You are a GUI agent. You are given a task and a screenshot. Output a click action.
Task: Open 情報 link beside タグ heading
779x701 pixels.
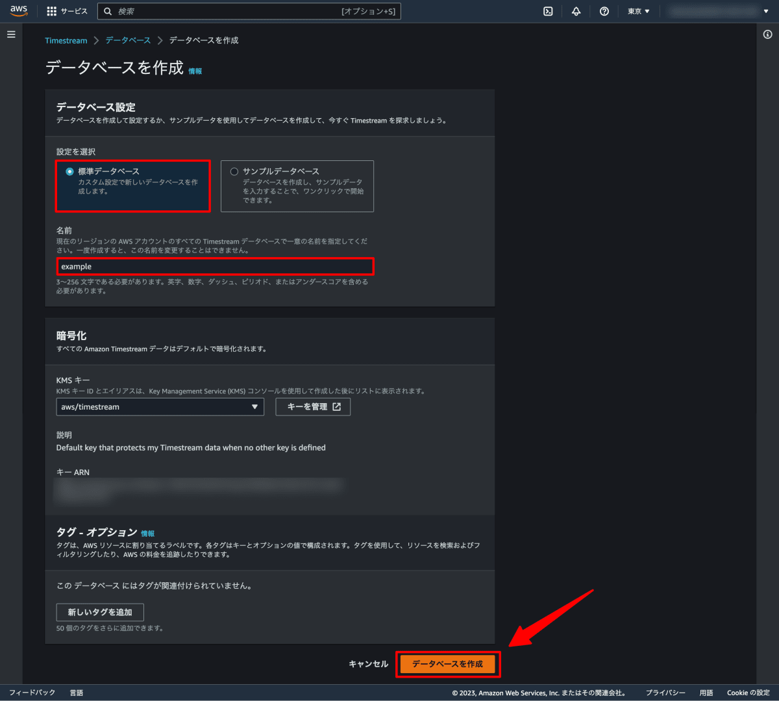[147, 534]
